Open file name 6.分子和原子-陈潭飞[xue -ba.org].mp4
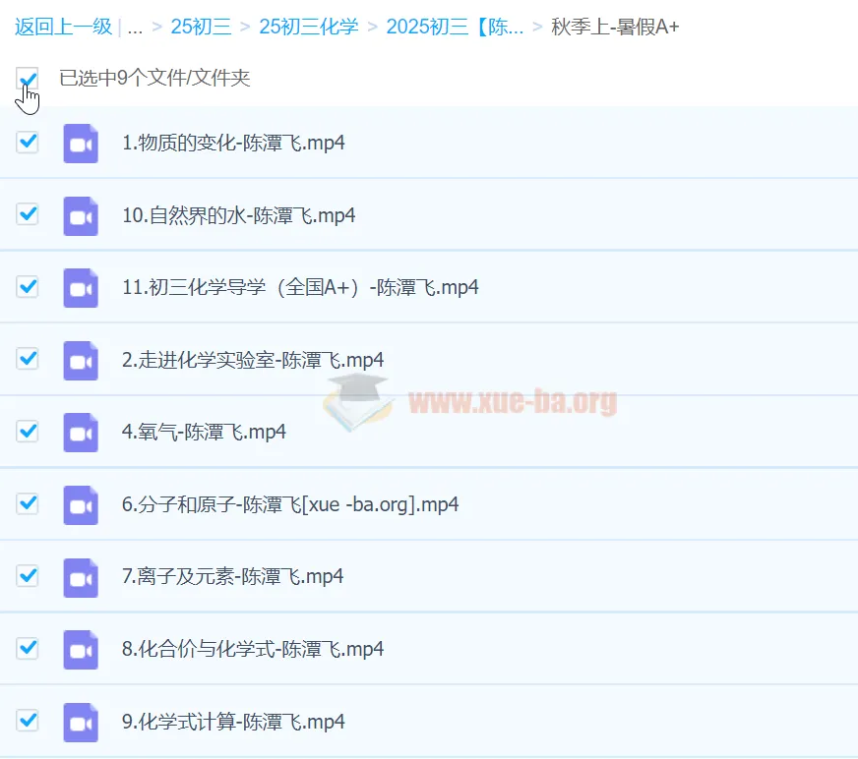The image size is (858, 759). tap(290, 505)
